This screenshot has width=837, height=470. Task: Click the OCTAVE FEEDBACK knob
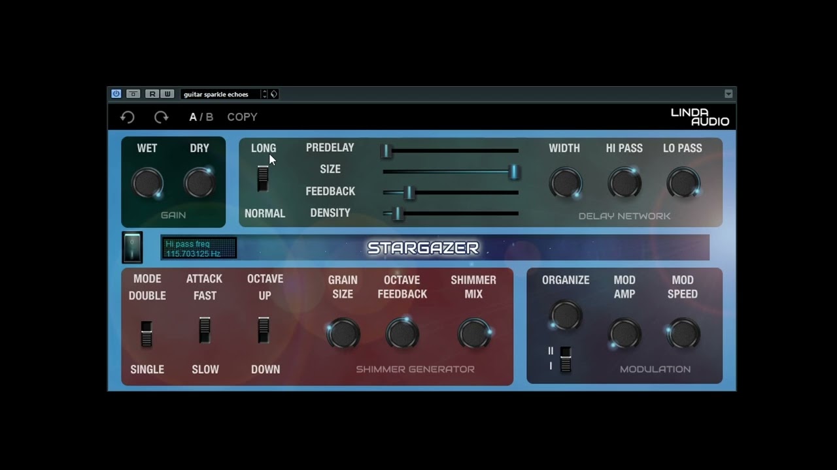pos(402,334)
